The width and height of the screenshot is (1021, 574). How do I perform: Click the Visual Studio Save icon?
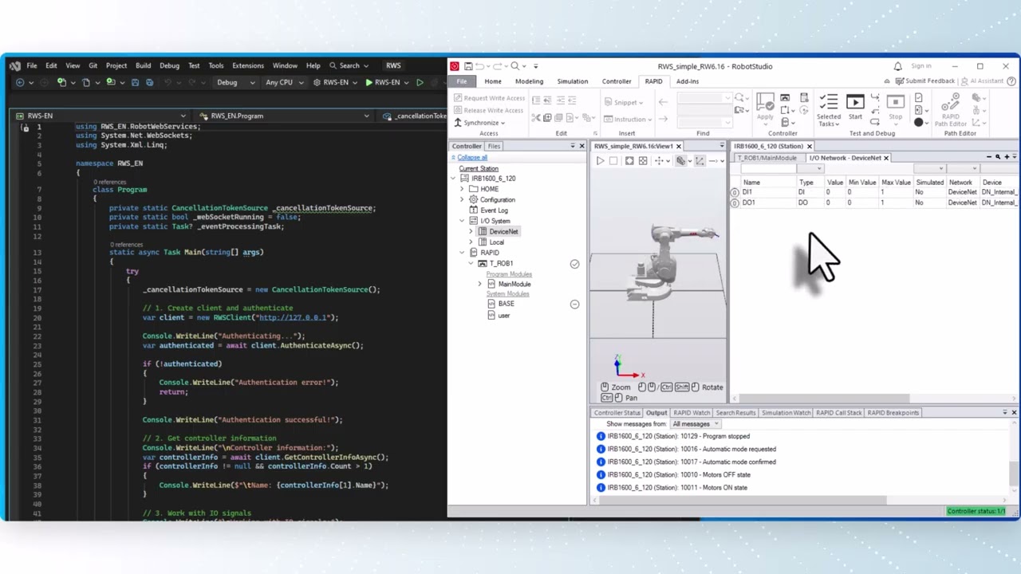pos(135,82)
